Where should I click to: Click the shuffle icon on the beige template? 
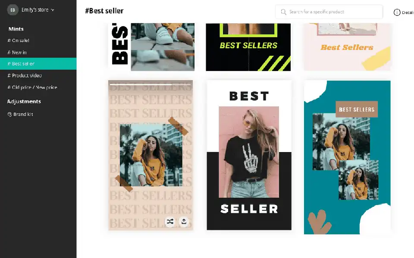(170, 221)
